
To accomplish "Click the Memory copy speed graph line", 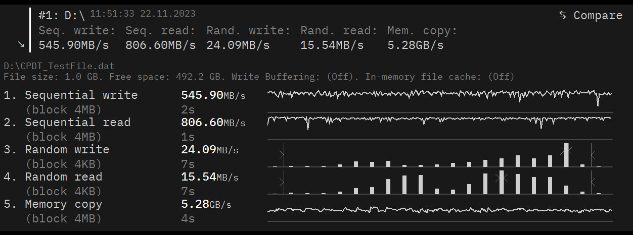I will (x=439, y=210).
